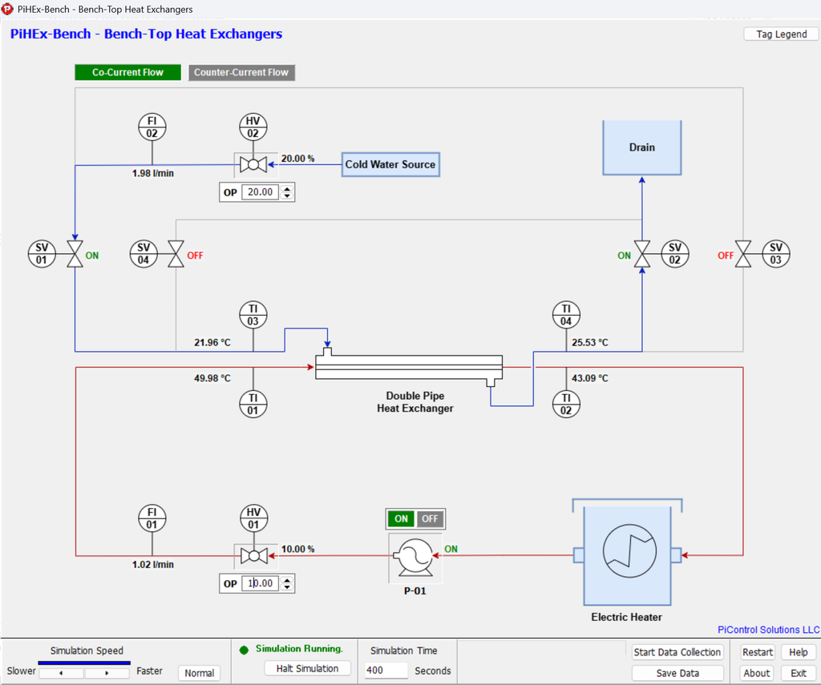Click the PiHEx-Bench app icon in title bar
Screen dimensions: 821x685
click(7, 9)
